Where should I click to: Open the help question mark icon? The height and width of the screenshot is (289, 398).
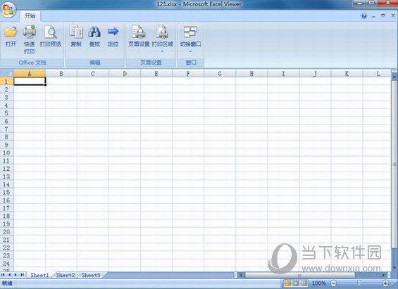point(363,16)
